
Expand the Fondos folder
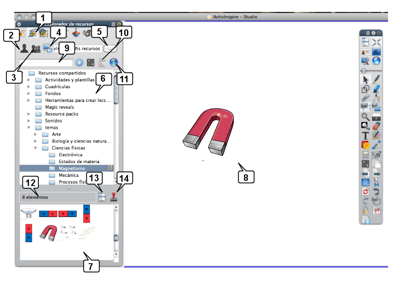click(x=29, y=94)
